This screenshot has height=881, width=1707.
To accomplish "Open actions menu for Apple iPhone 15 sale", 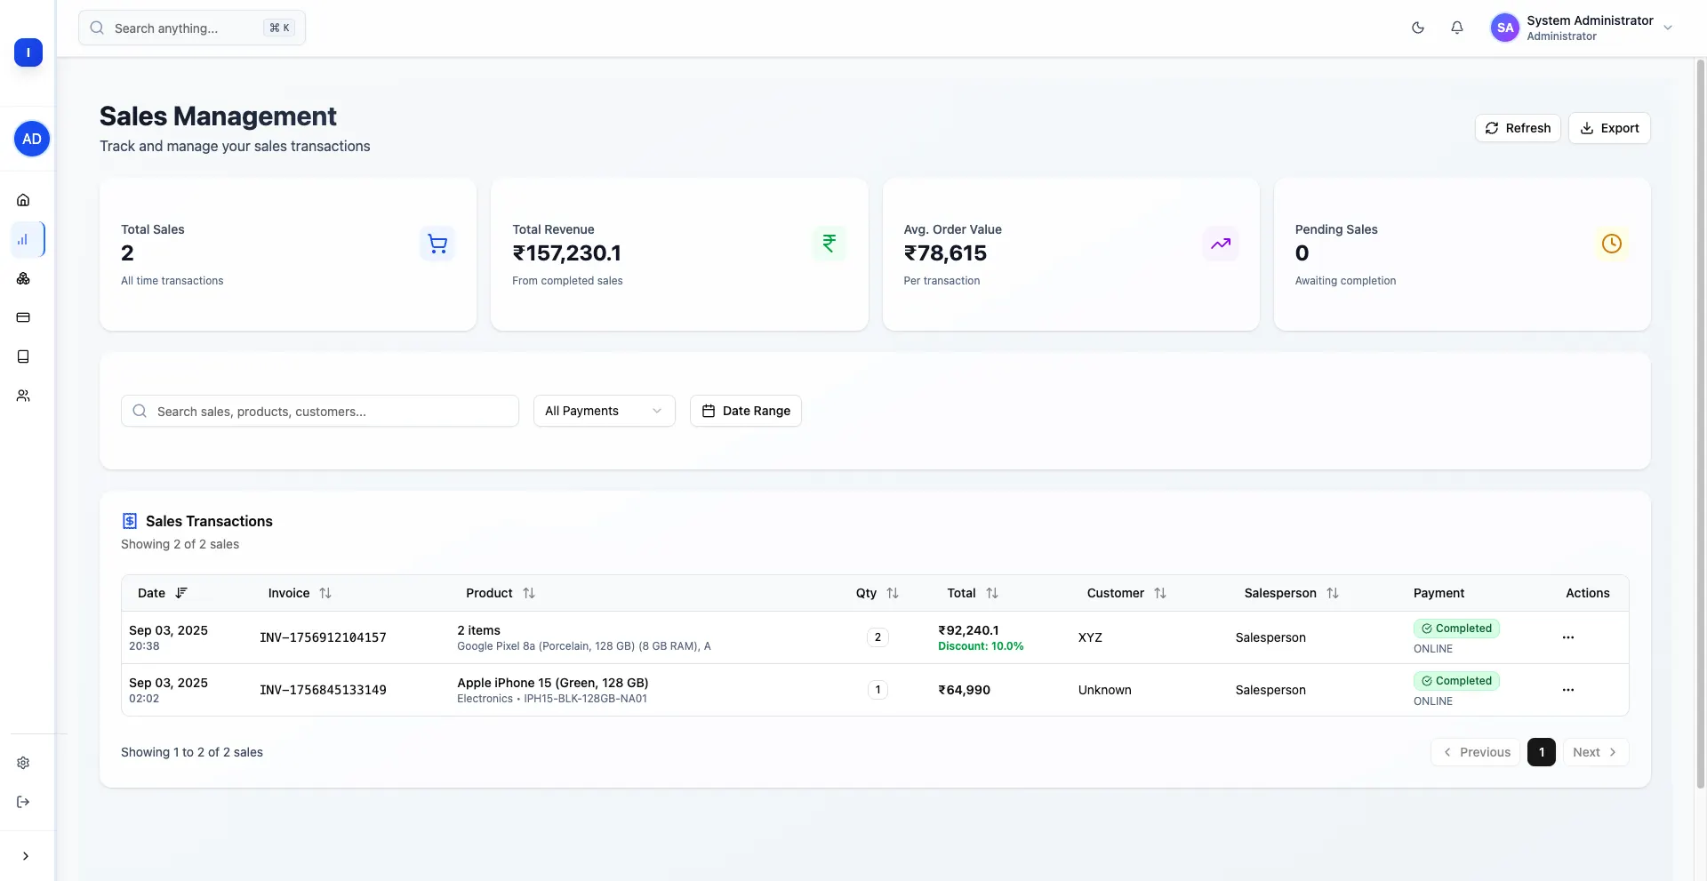I will point(1567,690).
